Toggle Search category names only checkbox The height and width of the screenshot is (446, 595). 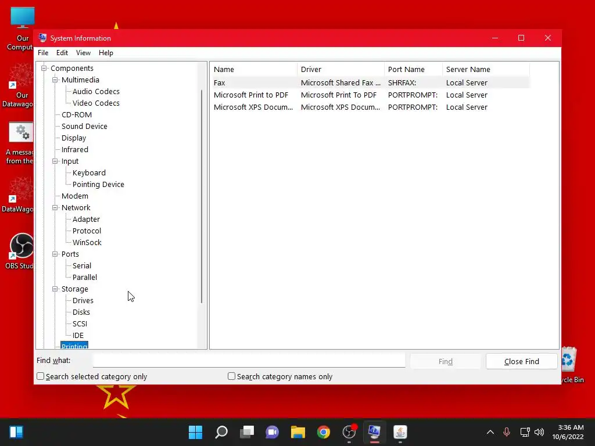[x=231, y=376]
